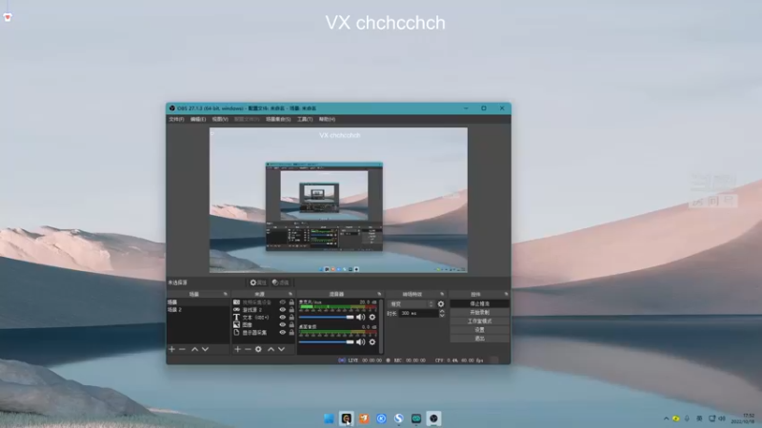This screenshot has height=428, width=762.
Task: Open the Scene Collection (S) menu
Action: coord(278,120)
